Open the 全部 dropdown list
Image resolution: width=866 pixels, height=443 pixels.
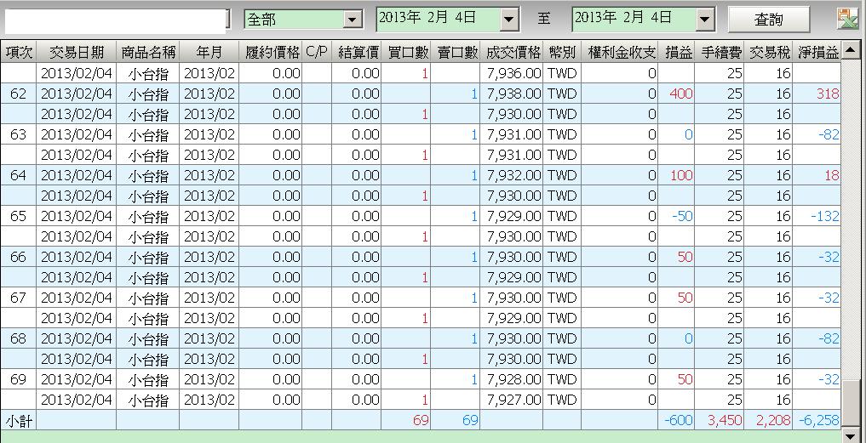coord(352,20)
